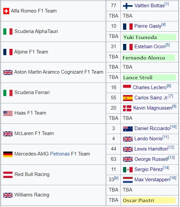Open footnote b next to number 33
Viewport: 180px width, 207px height.
coord(116,178)
